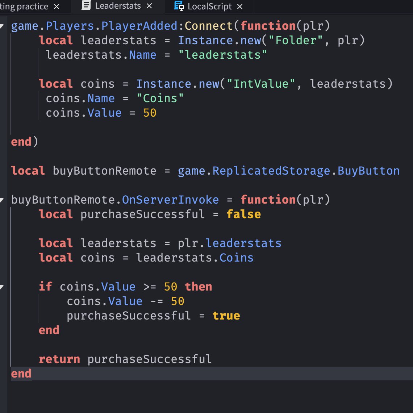Click 'coins.Name' on the Coins line
The width and height of the screenshot is (413, 413).
pos(80,99)
